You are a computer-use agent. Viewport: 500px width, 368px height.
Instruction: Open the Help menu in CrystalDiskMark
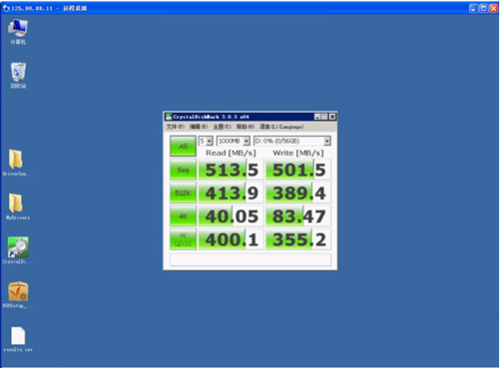(x=245, y=127)
